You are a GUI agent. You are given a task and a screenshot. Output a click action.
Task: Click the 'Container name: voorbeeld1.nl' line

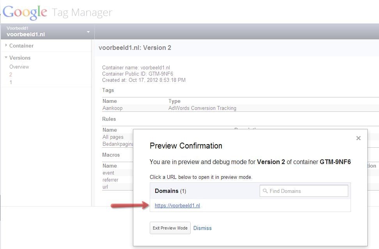point(136,68)
